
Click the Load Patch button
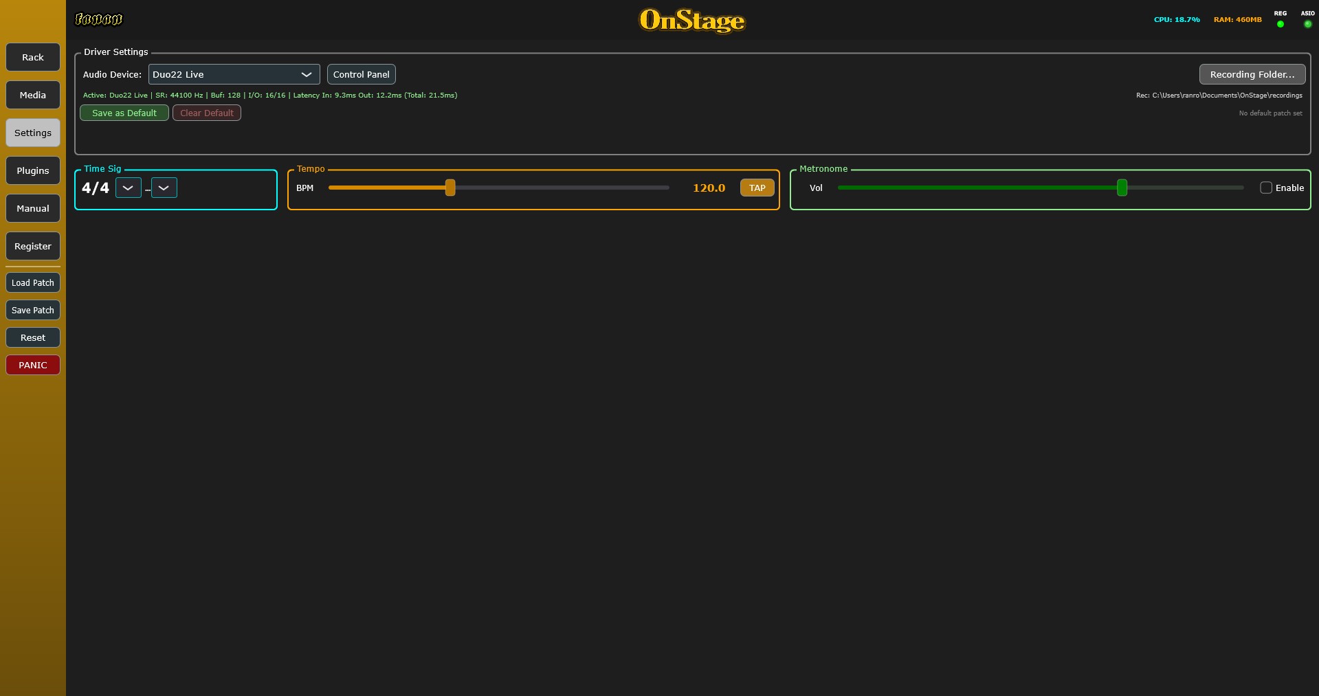33,282
